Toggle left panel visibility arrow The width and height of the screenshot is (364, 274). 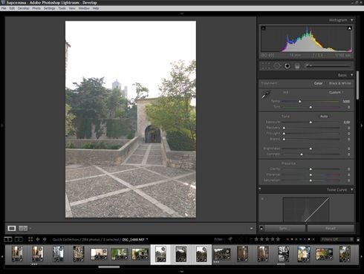coord(2,125)
